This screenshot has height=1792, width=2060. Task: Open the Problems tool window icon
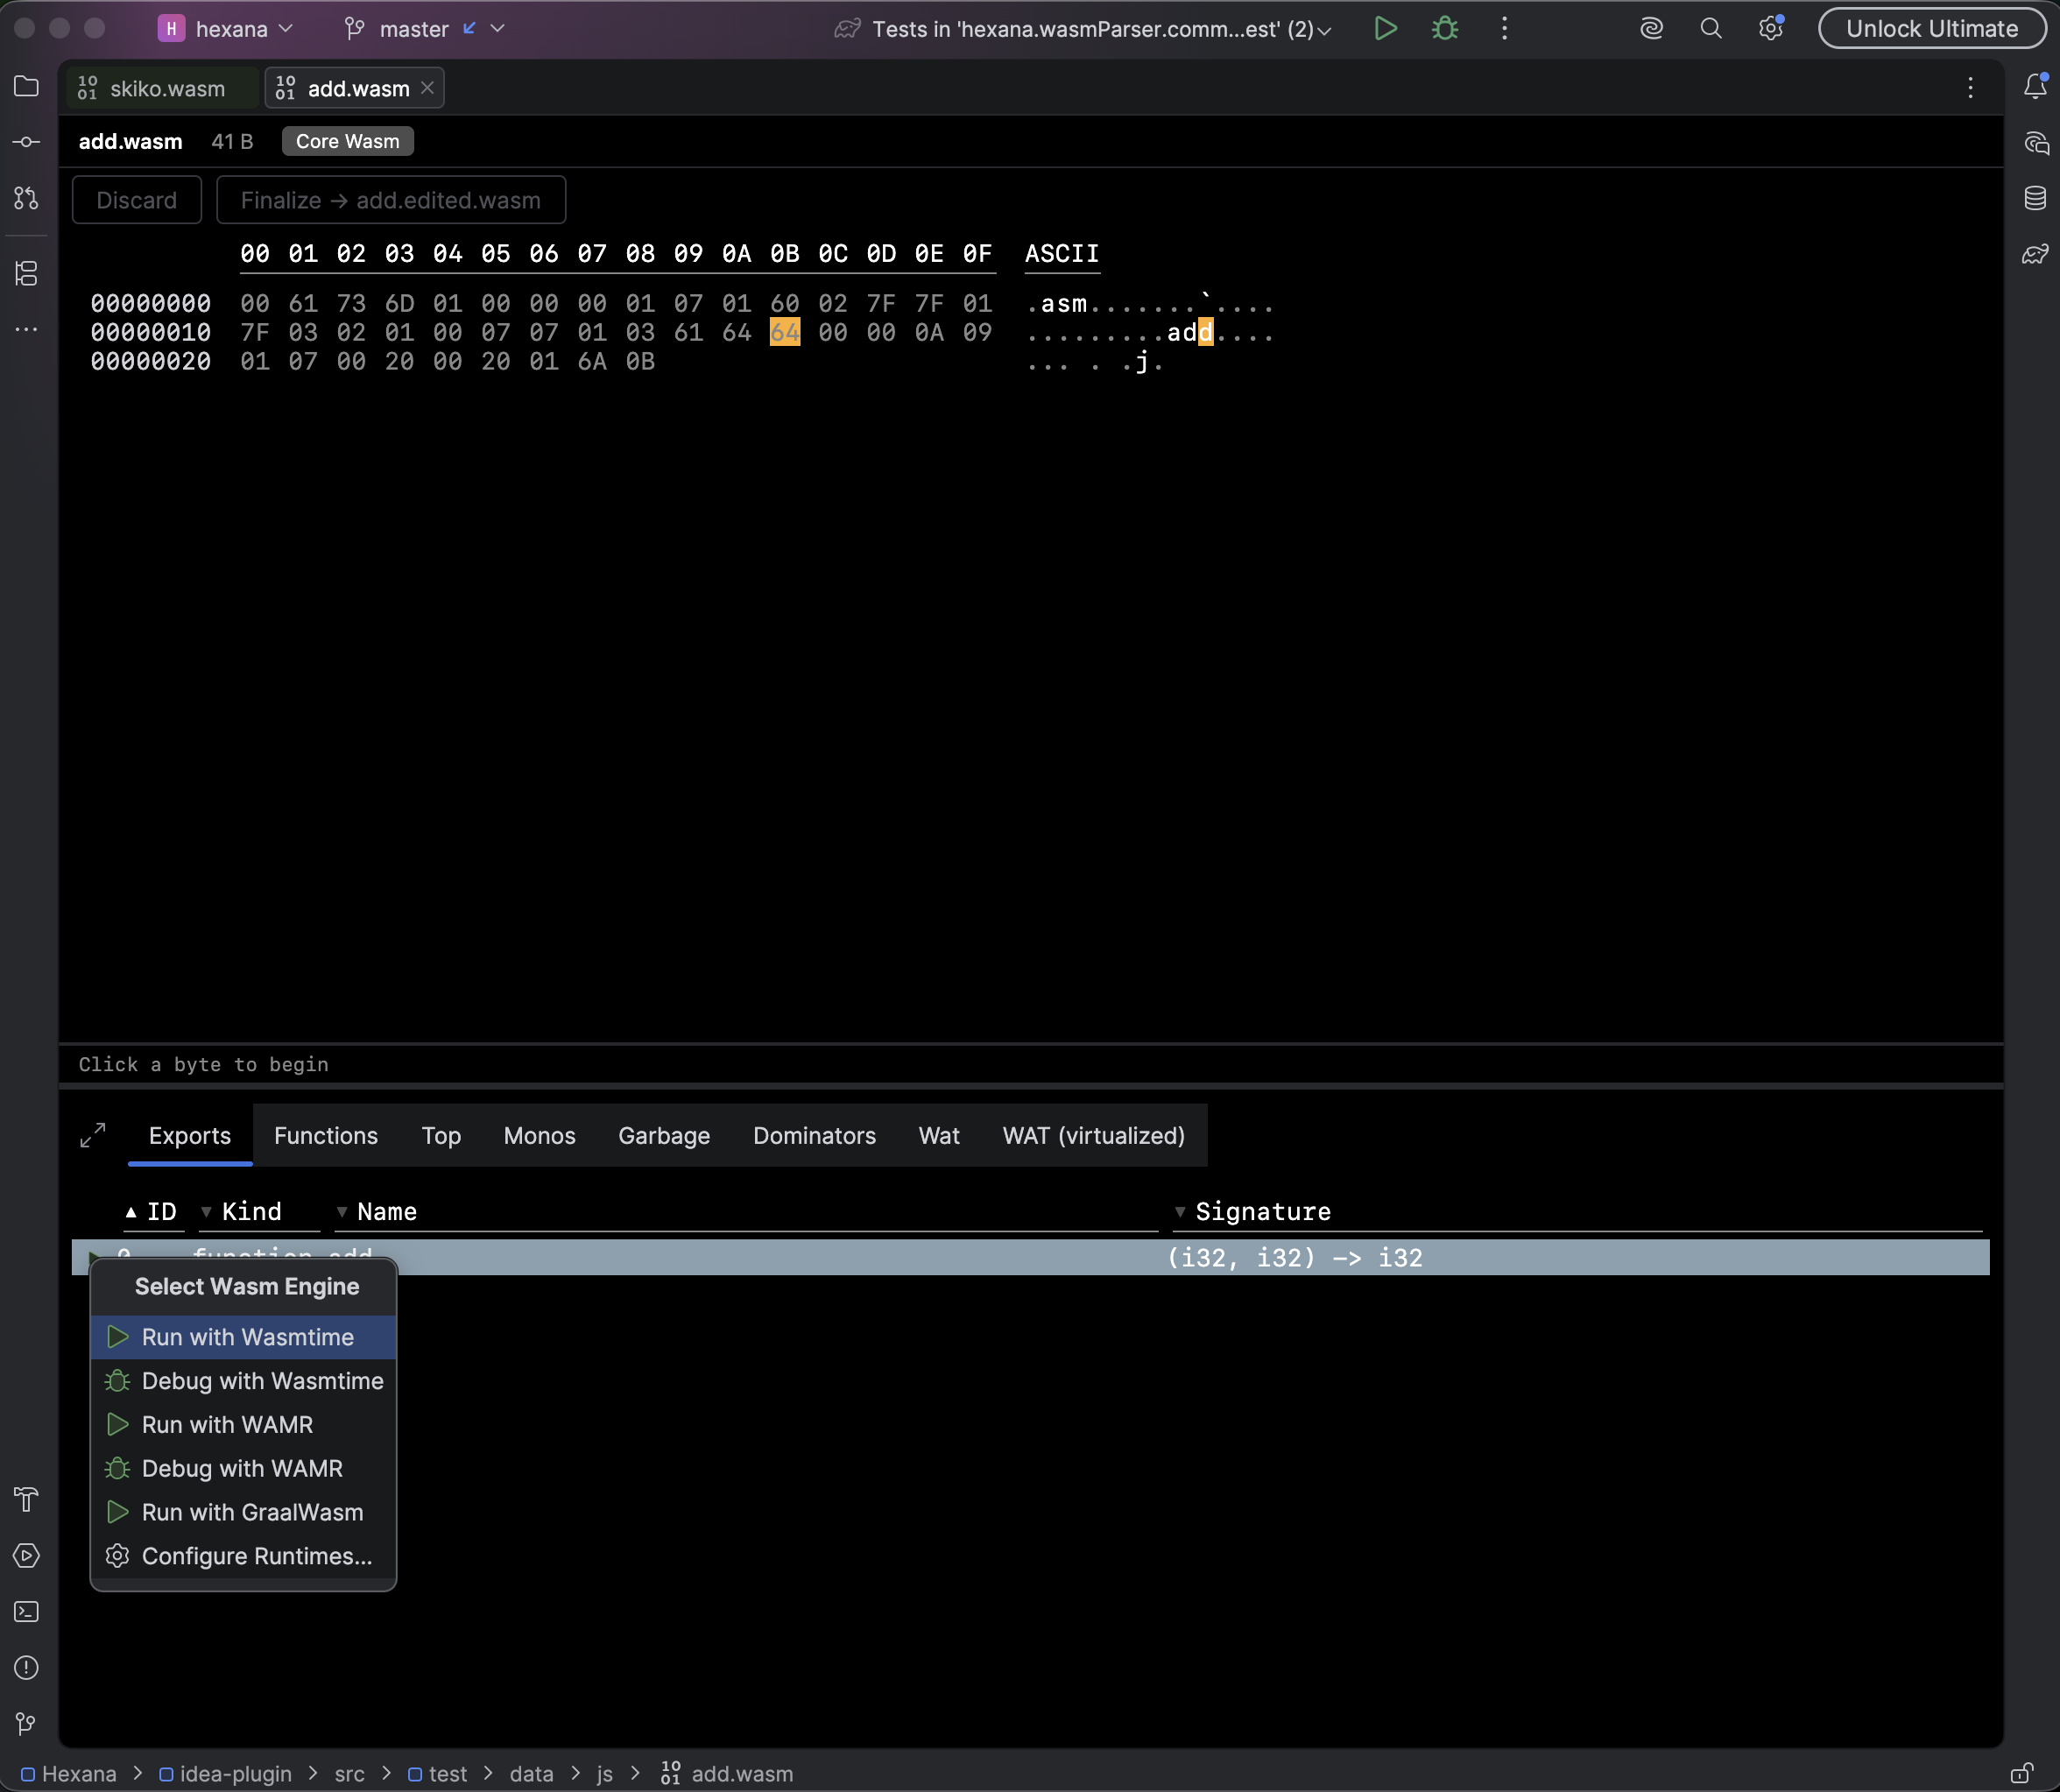(27, 1668)
